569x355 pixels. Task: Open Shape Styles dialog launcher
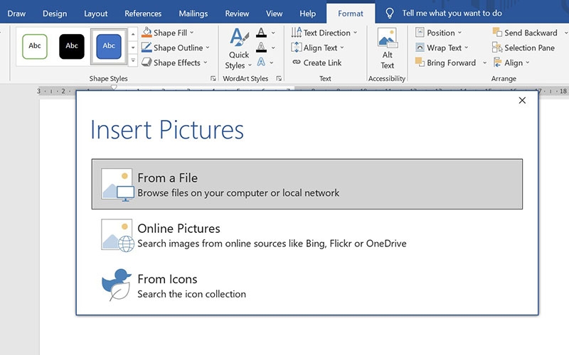pos(213,78)
